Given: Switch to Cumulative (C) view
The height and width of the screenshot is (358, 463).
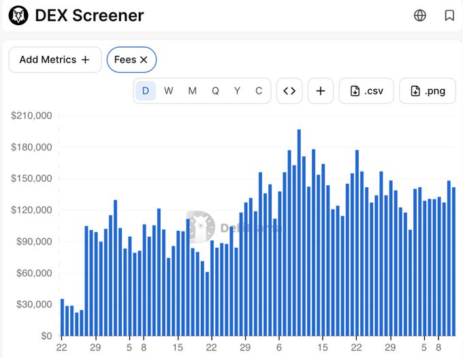Looking at the screenshot, I should tap(259, 91).
